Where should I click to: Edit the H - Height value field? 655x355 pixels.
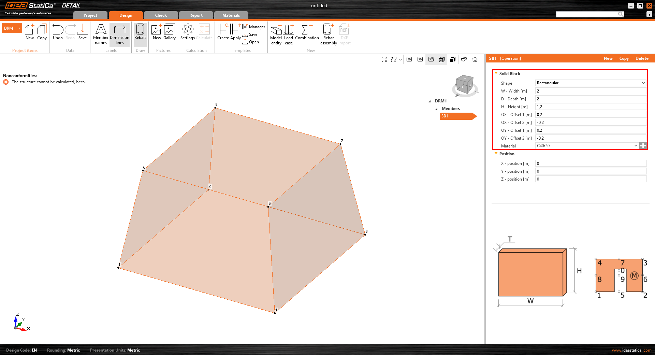pyautogui.click(x=590, y=106)
